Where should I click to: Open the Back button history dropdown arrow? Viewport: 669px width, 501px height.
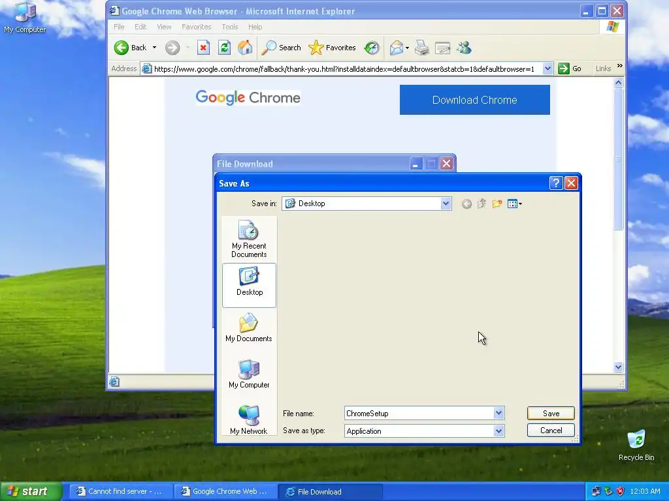pos(154,48)
